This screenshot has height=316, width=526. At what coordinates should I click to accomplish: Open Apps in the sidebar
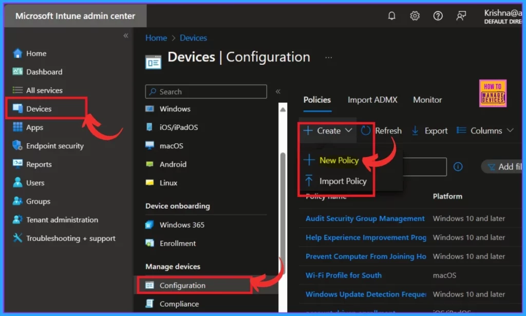click(x=34, y=127)
